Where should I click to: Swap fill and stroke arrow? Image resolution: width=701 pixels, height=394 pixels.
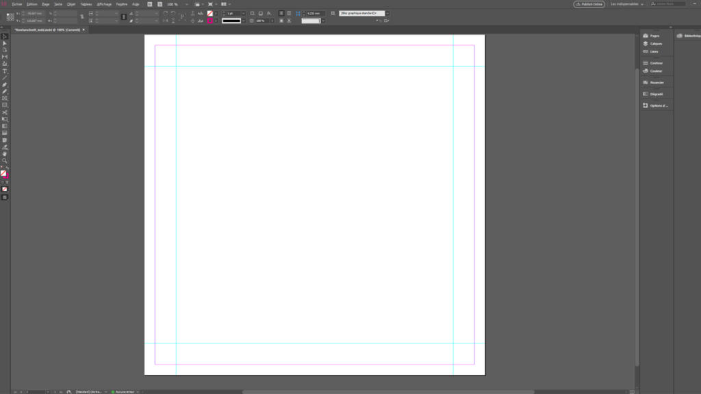(x=7, y=168)
